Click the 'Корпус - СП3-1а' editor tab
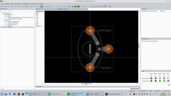This screenshot has width=171, height=96. click(x=62, y=9)
